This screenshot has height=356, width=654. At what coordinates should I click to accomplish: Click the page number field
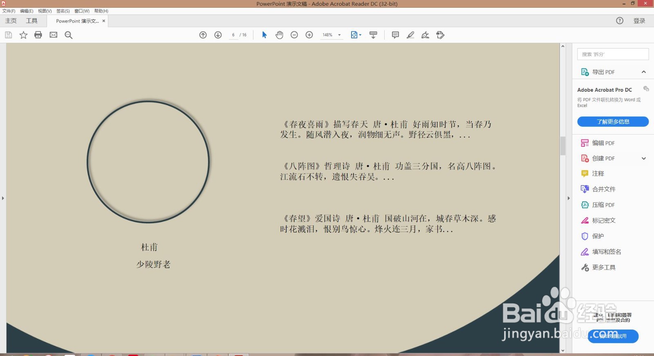point(233,35)
